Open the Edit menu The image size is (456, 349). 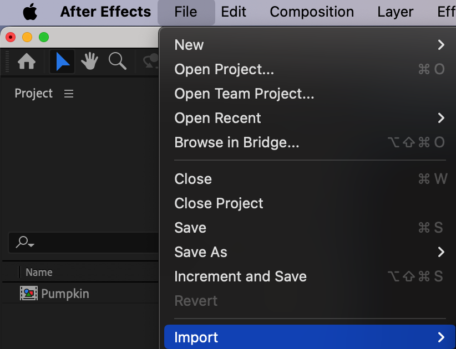(x=234, y=12)
